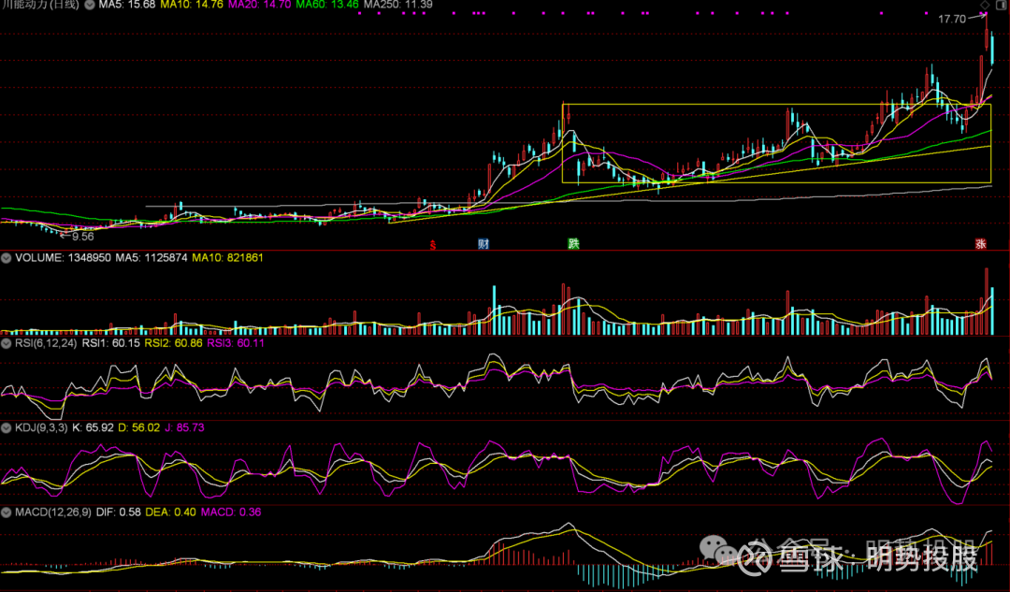Image resolution: width=1010 pixels, height=592 pixels.
Task: Click the MACD: 0.36 value
Action: [231, 513]
